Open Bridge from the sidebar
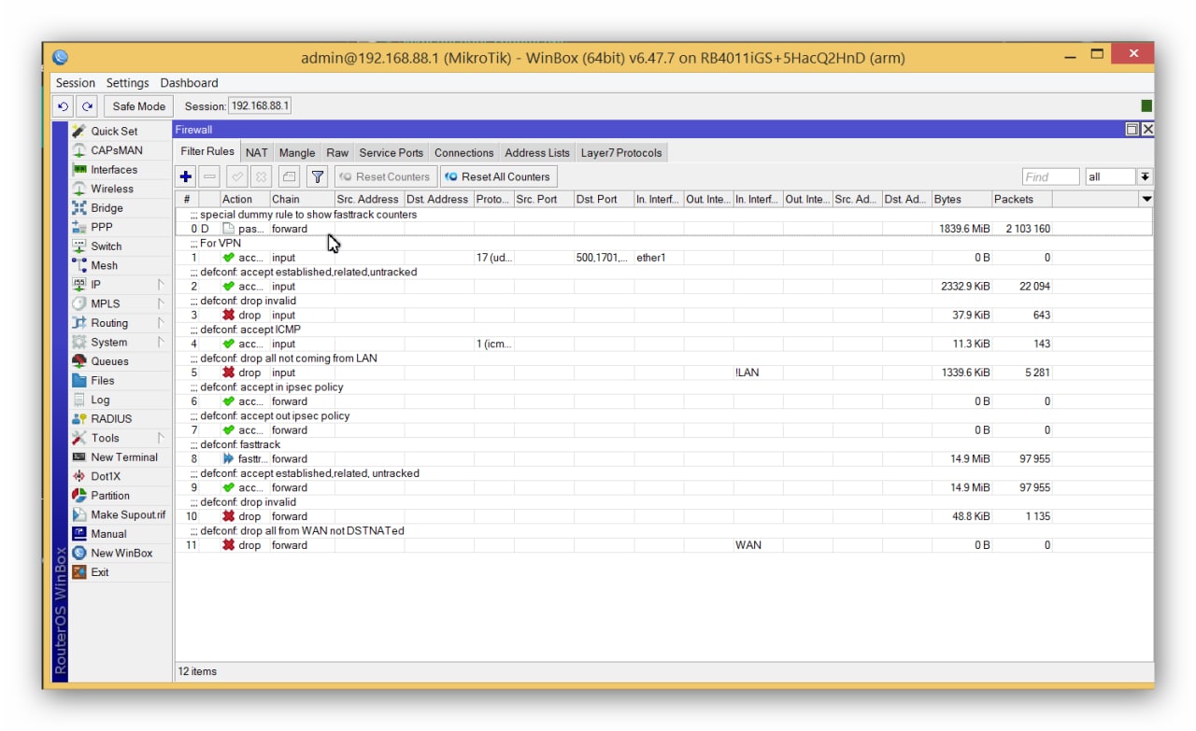Image resolution: width=1196 pixels, height=731 pixels. tap(107, 208)
